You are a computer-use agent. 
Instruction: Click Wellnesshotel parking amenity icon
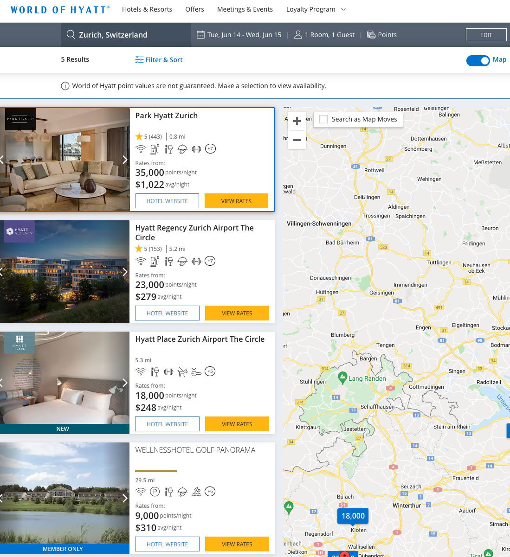coord(155,492)
